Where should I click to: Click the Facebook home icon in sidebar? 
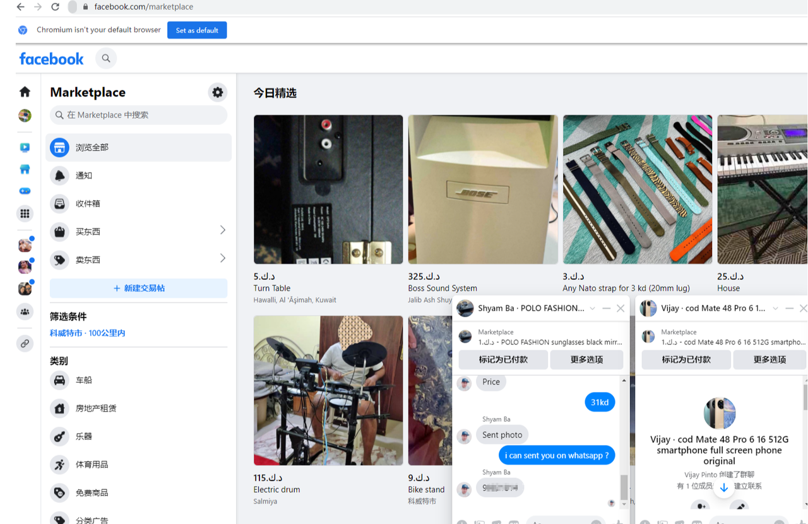tap(25, 92)
